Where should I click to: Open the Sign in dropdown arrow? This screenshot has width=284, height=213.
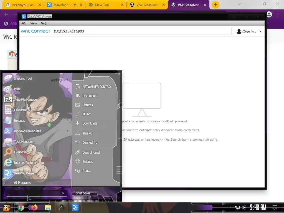[x=260, y=31]
